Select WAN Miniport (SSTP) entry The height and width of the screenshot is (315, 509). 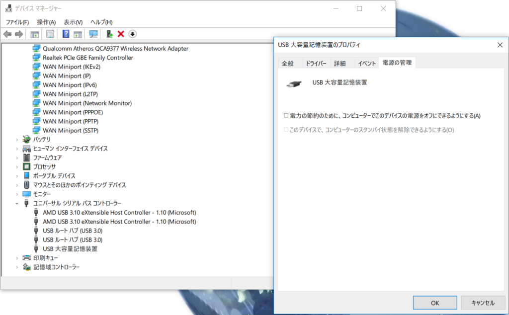pyautogui.click(x=71, y=130)
